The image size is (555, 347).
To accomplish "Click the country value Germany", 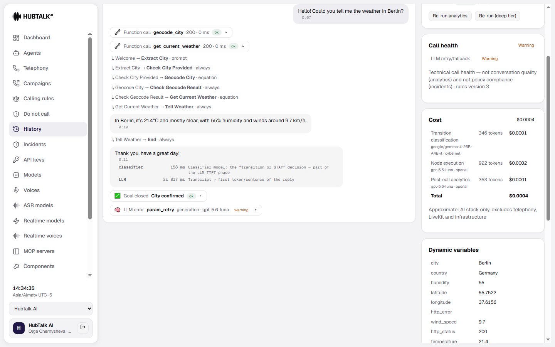I will click(x=488, y=273).
